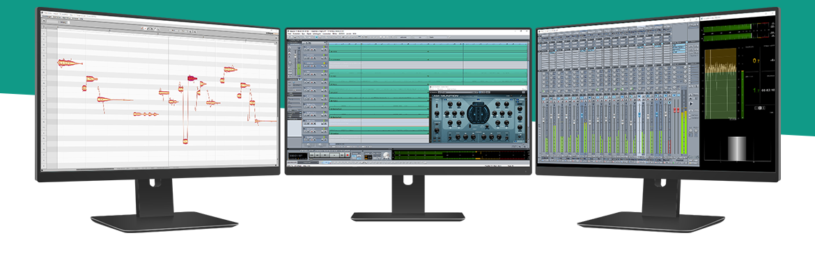Open the first menu in the pitch editor window
Image resolution: width=815 pixels, height=256 pixels.
click(x=47, y=16)
